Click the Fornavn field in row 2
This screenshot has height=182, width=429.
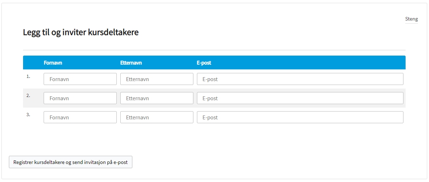pos(80,98)
